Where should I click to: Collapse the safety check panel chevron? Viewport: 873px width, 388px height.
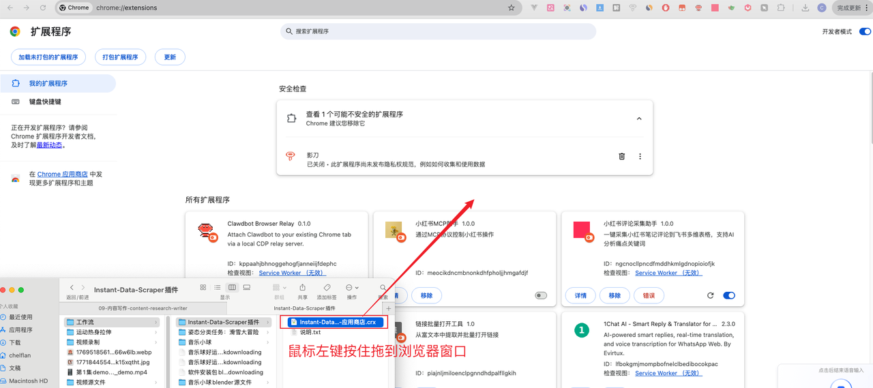(639, 119)
